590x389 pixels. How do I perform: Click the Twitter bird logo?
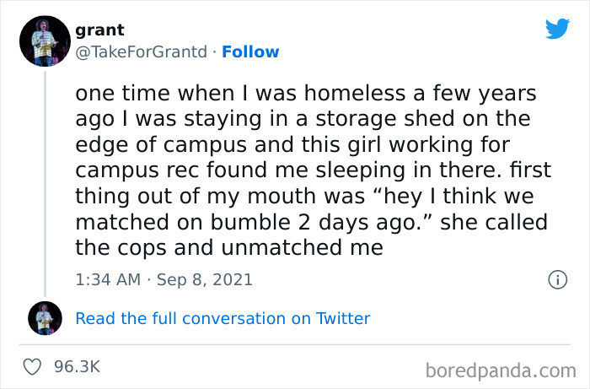click(557, 29)
